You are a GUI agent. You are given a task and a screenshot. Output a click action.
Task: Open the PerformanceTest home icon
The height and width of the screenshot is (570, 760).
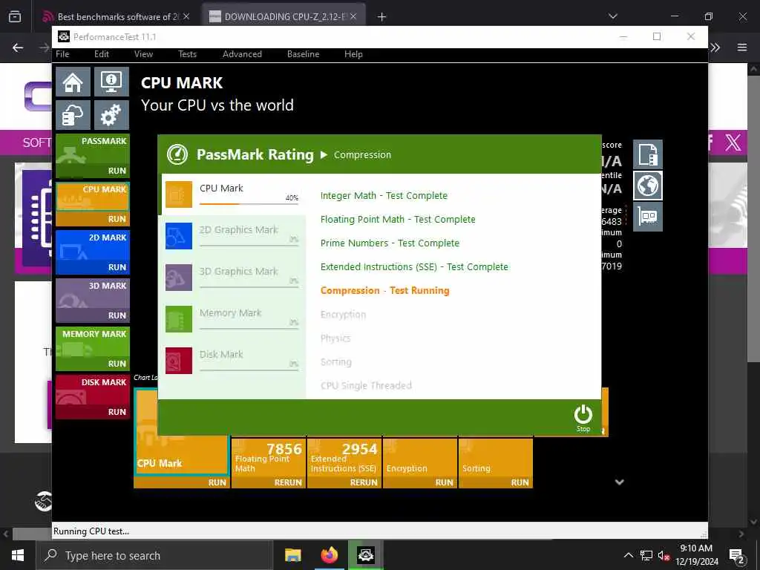[73, 82]
